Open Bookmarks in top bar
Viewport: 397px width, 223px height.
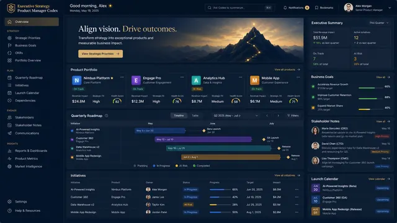coord(324,7)
